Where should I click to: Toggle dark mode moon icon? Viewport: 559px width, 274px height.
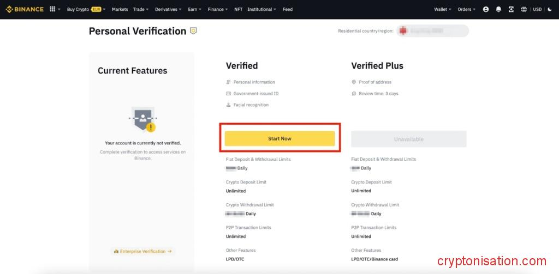[550, 9]
